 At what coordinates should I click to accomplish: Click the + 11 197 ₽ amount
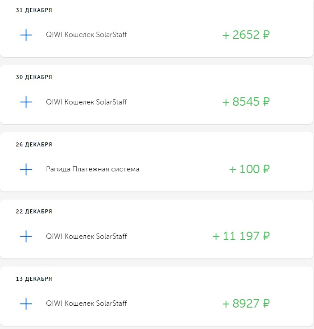click(241, 236)
